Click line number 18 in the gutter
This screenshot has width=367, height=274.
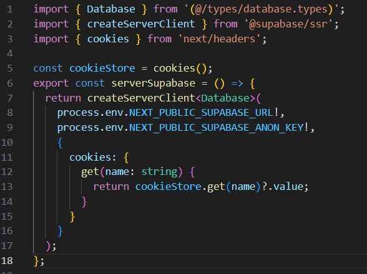point(7,261)
